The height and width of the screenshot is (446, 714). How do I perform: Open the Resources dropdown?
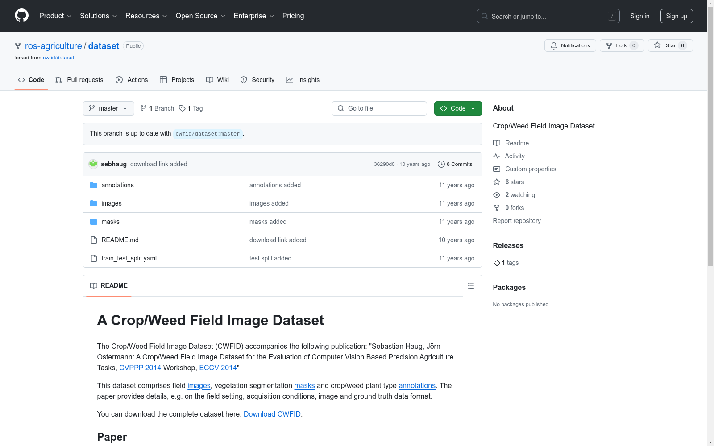[x=146, y=16]
